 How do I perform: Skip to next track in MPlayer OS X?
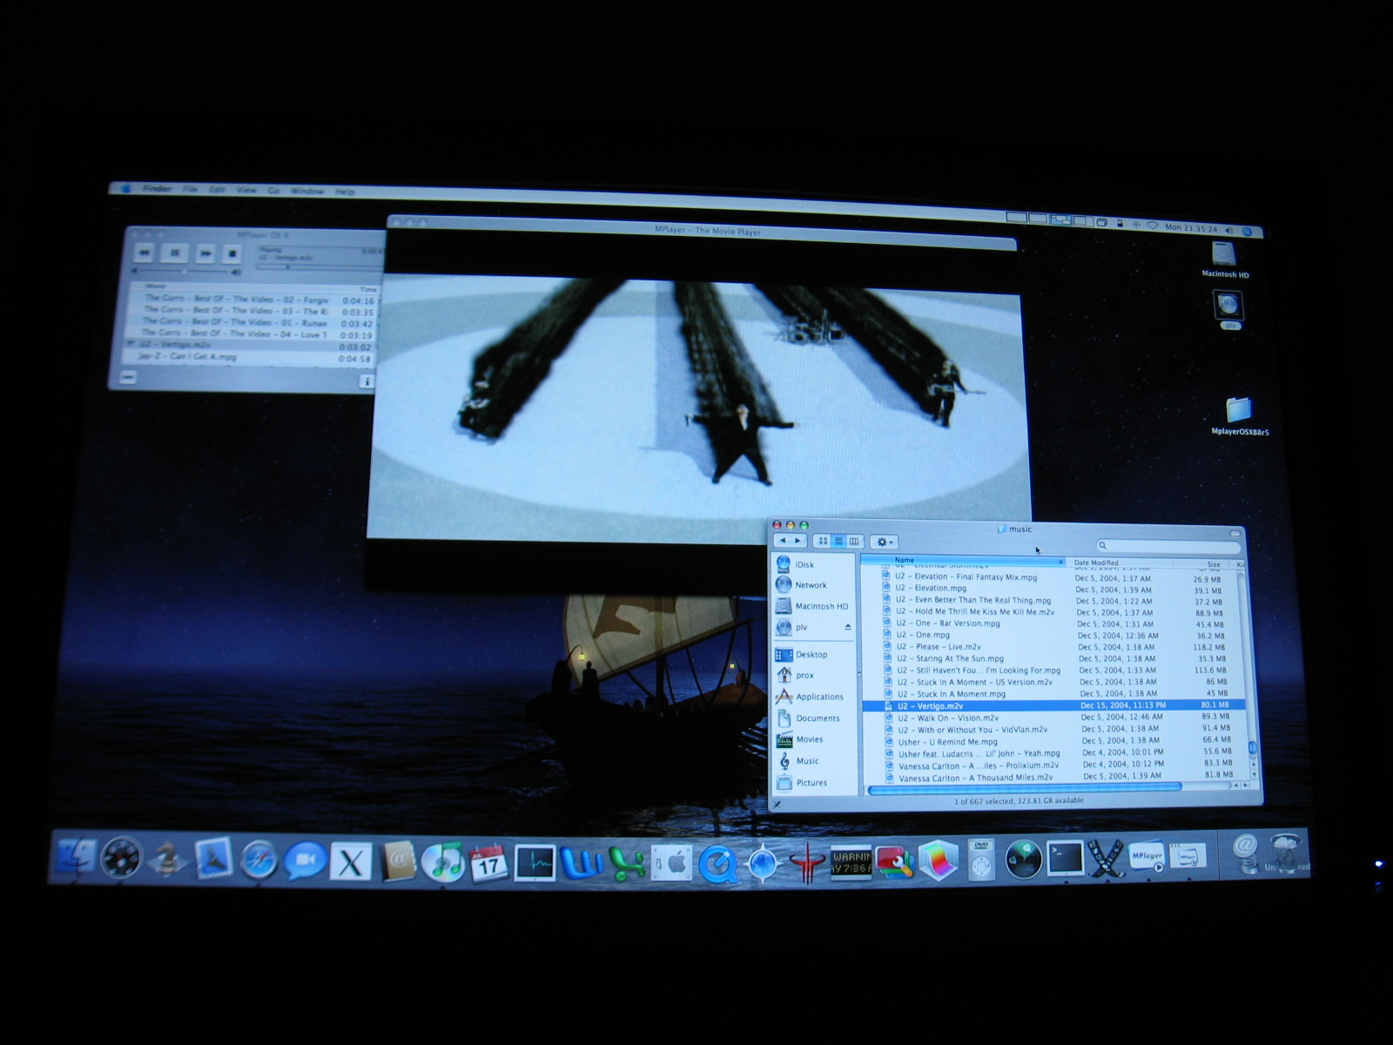[x=205, y=253]
